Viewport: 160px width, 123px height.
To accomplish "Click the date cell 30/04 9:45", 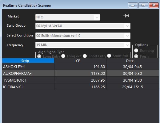I will [133, 67].
